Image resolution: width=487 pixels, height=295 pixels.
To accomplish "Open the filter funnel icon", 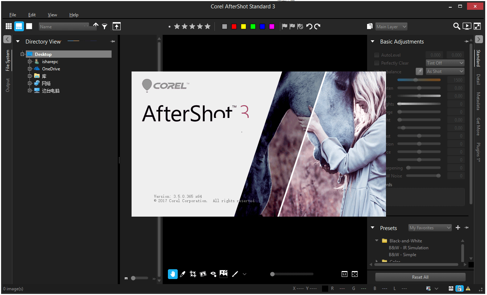I will click(105, 26).
